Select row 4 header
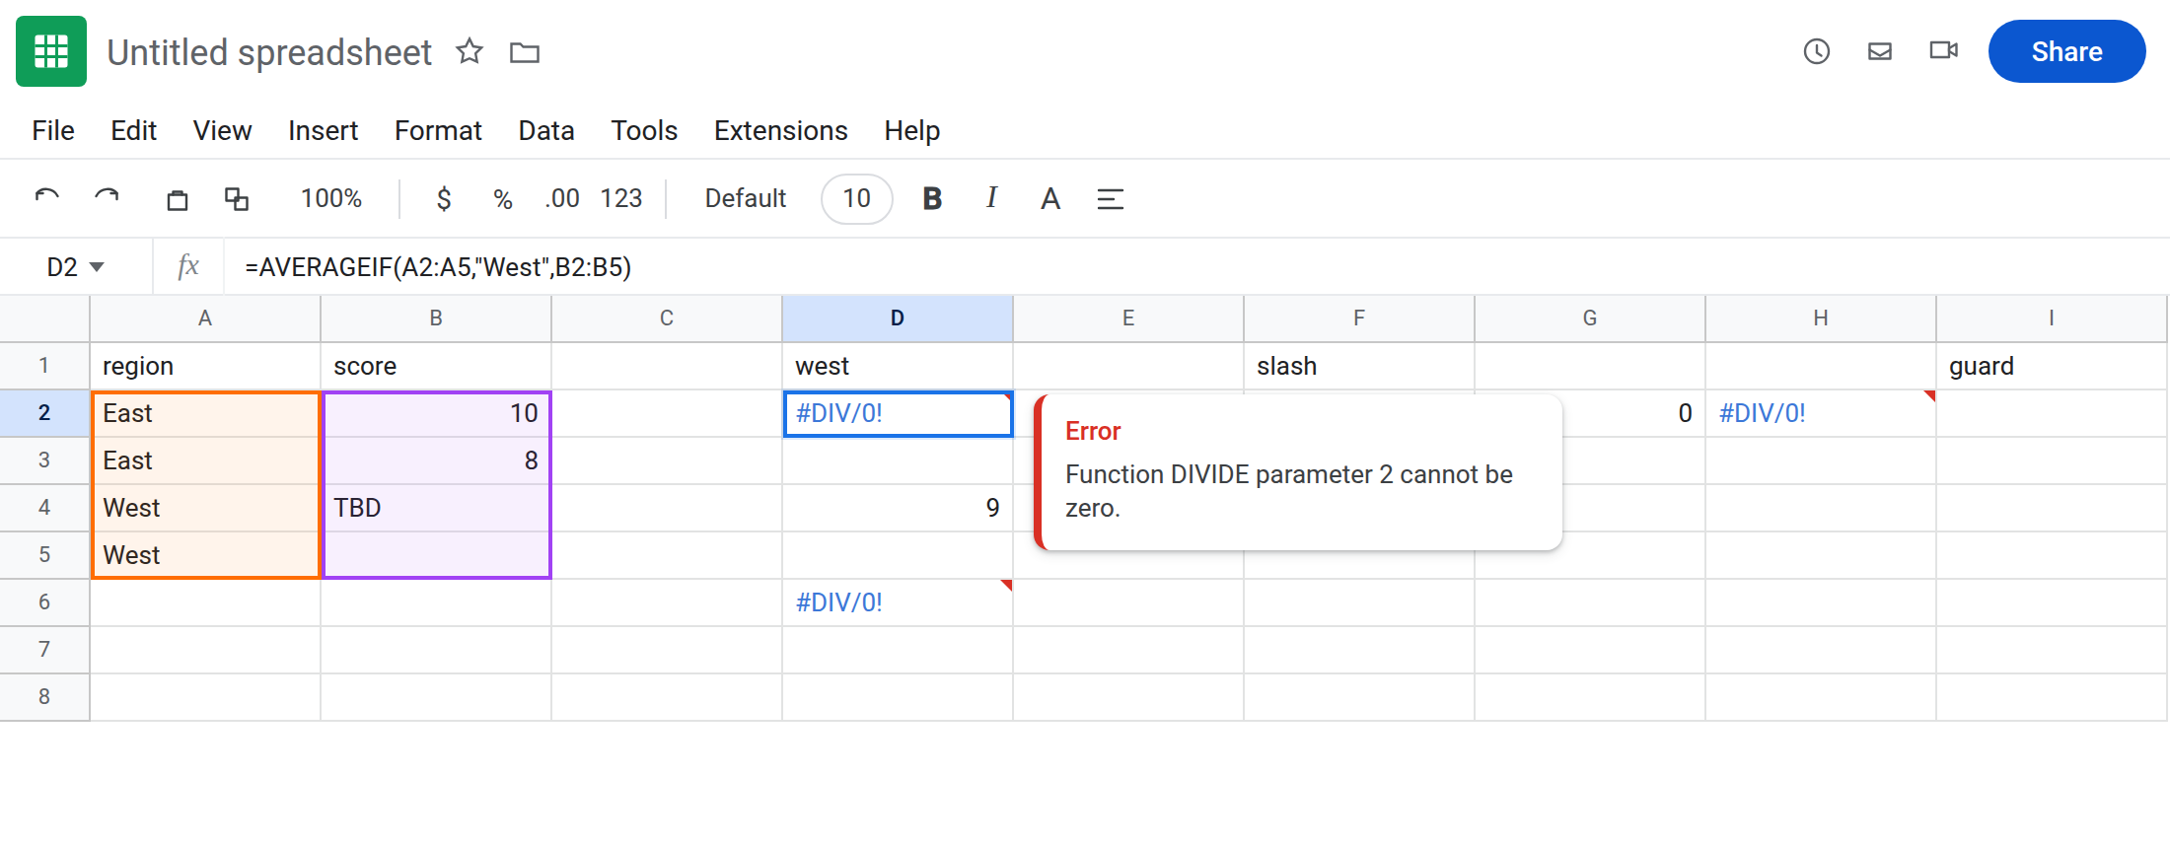 tap(44, 508)
